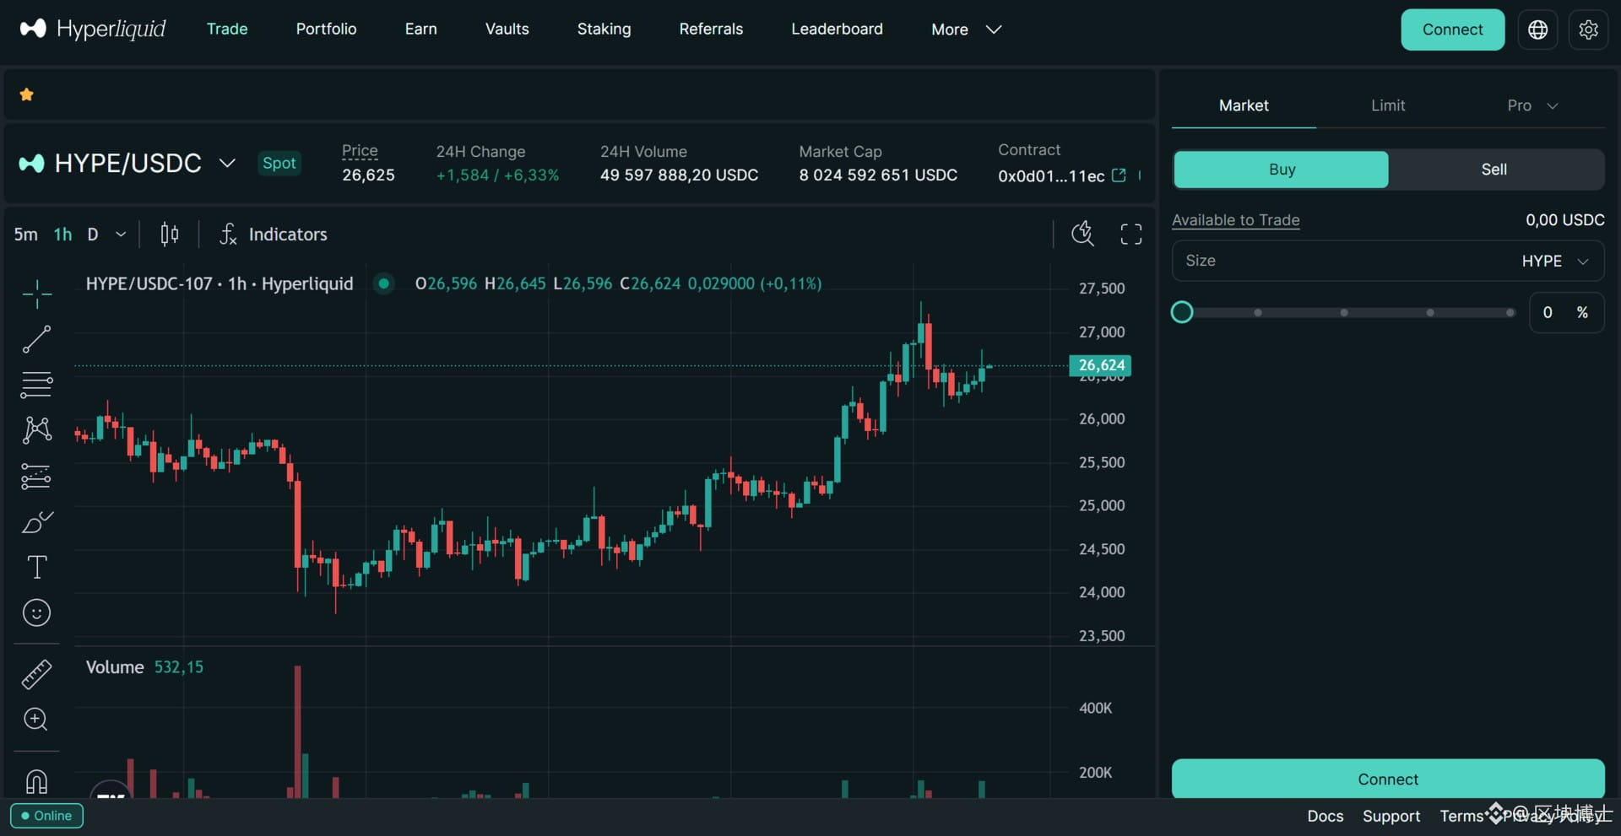
Task: Click the Spot market tag
Action: tap(279, 163)
